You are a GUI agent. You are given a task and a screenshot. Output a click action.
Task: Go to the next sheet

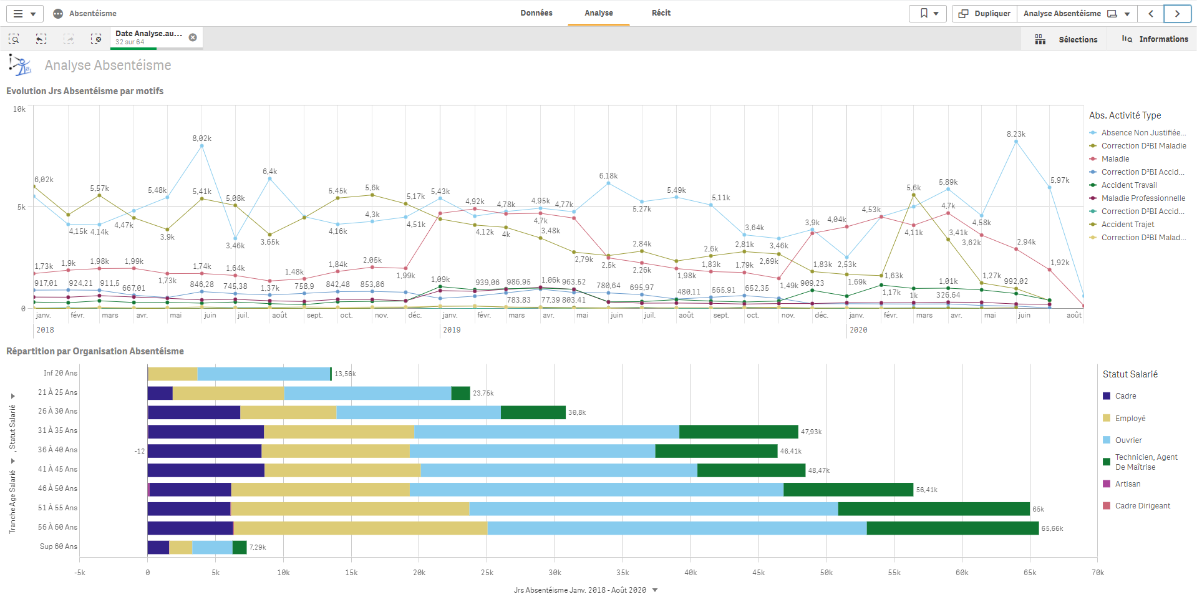[x=1177, y=13]
